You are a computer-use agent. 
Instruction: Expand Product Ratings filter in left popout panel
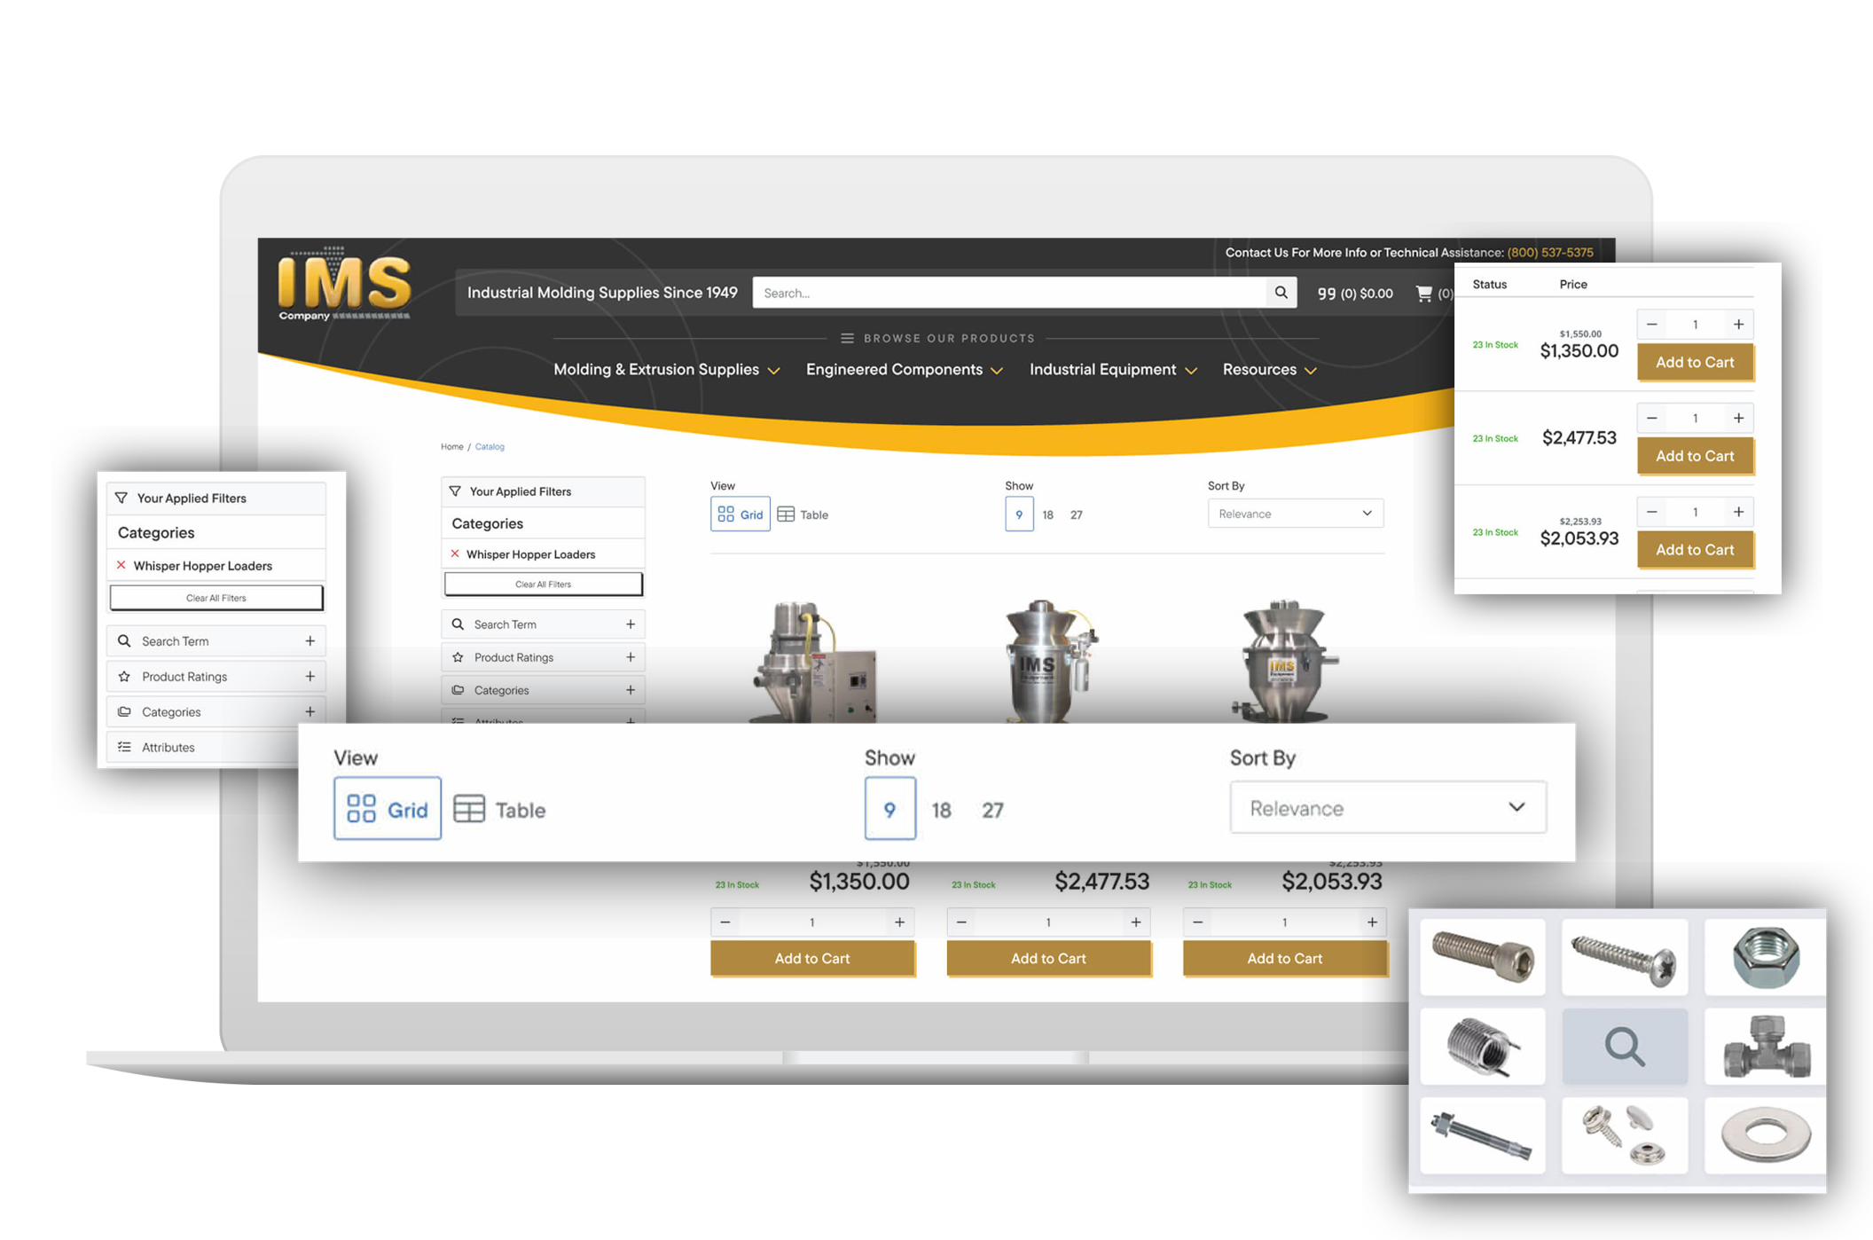pyautogui.click(x=310, y=677)
